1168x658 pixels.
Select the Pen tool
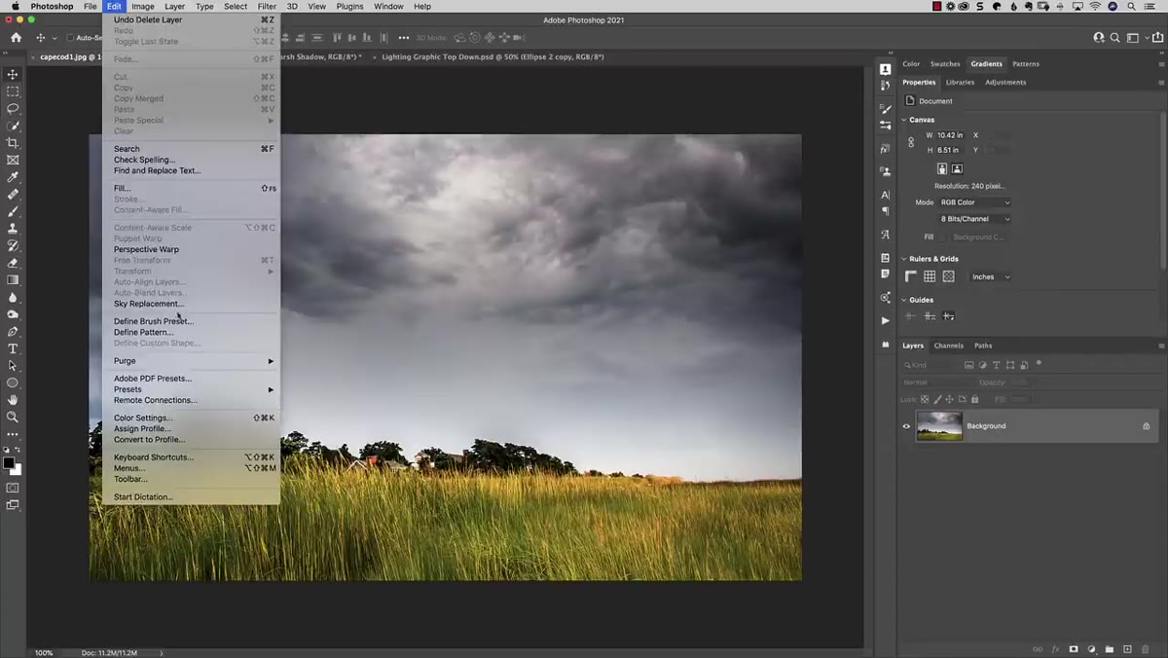(x=13, y=332)
